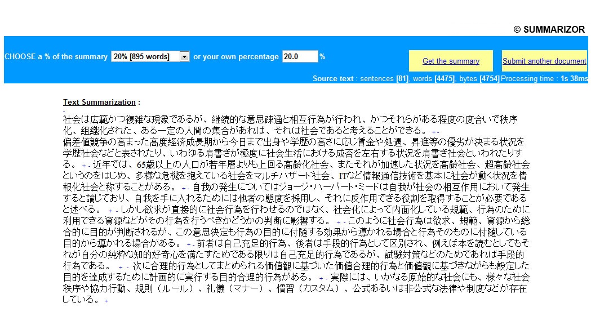591x334 pixels.
Task: Click plus marker preceding 自我の発生については
Action: 184,188
